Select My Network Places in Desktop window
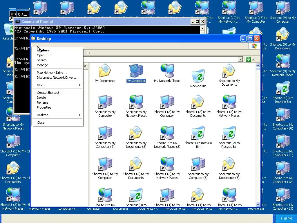 167,73
